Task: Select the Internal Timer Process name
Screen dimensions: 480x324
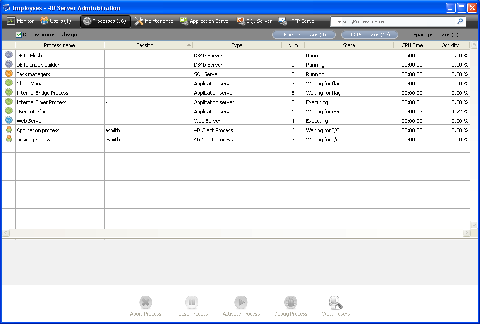Action: pos(42,102)
